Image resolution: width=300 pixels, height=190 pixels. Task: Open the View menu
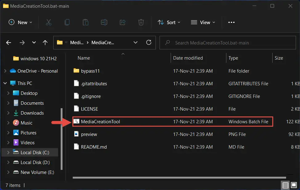click(203, 23)
